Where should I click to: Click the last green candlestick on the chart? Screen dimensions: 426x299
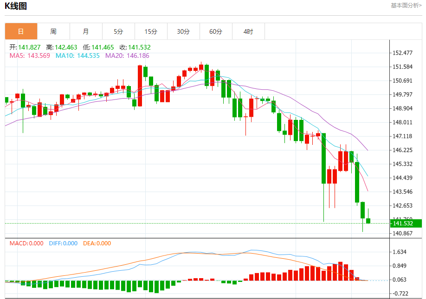368,221
